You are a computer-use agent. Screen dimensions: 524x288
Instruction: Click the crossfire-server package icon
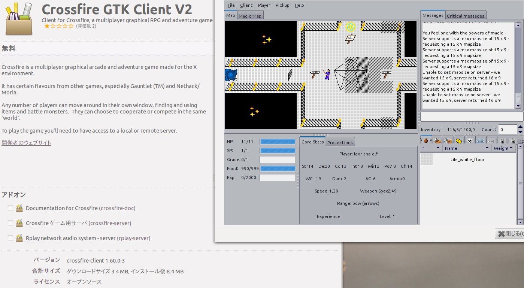point(19,223)
